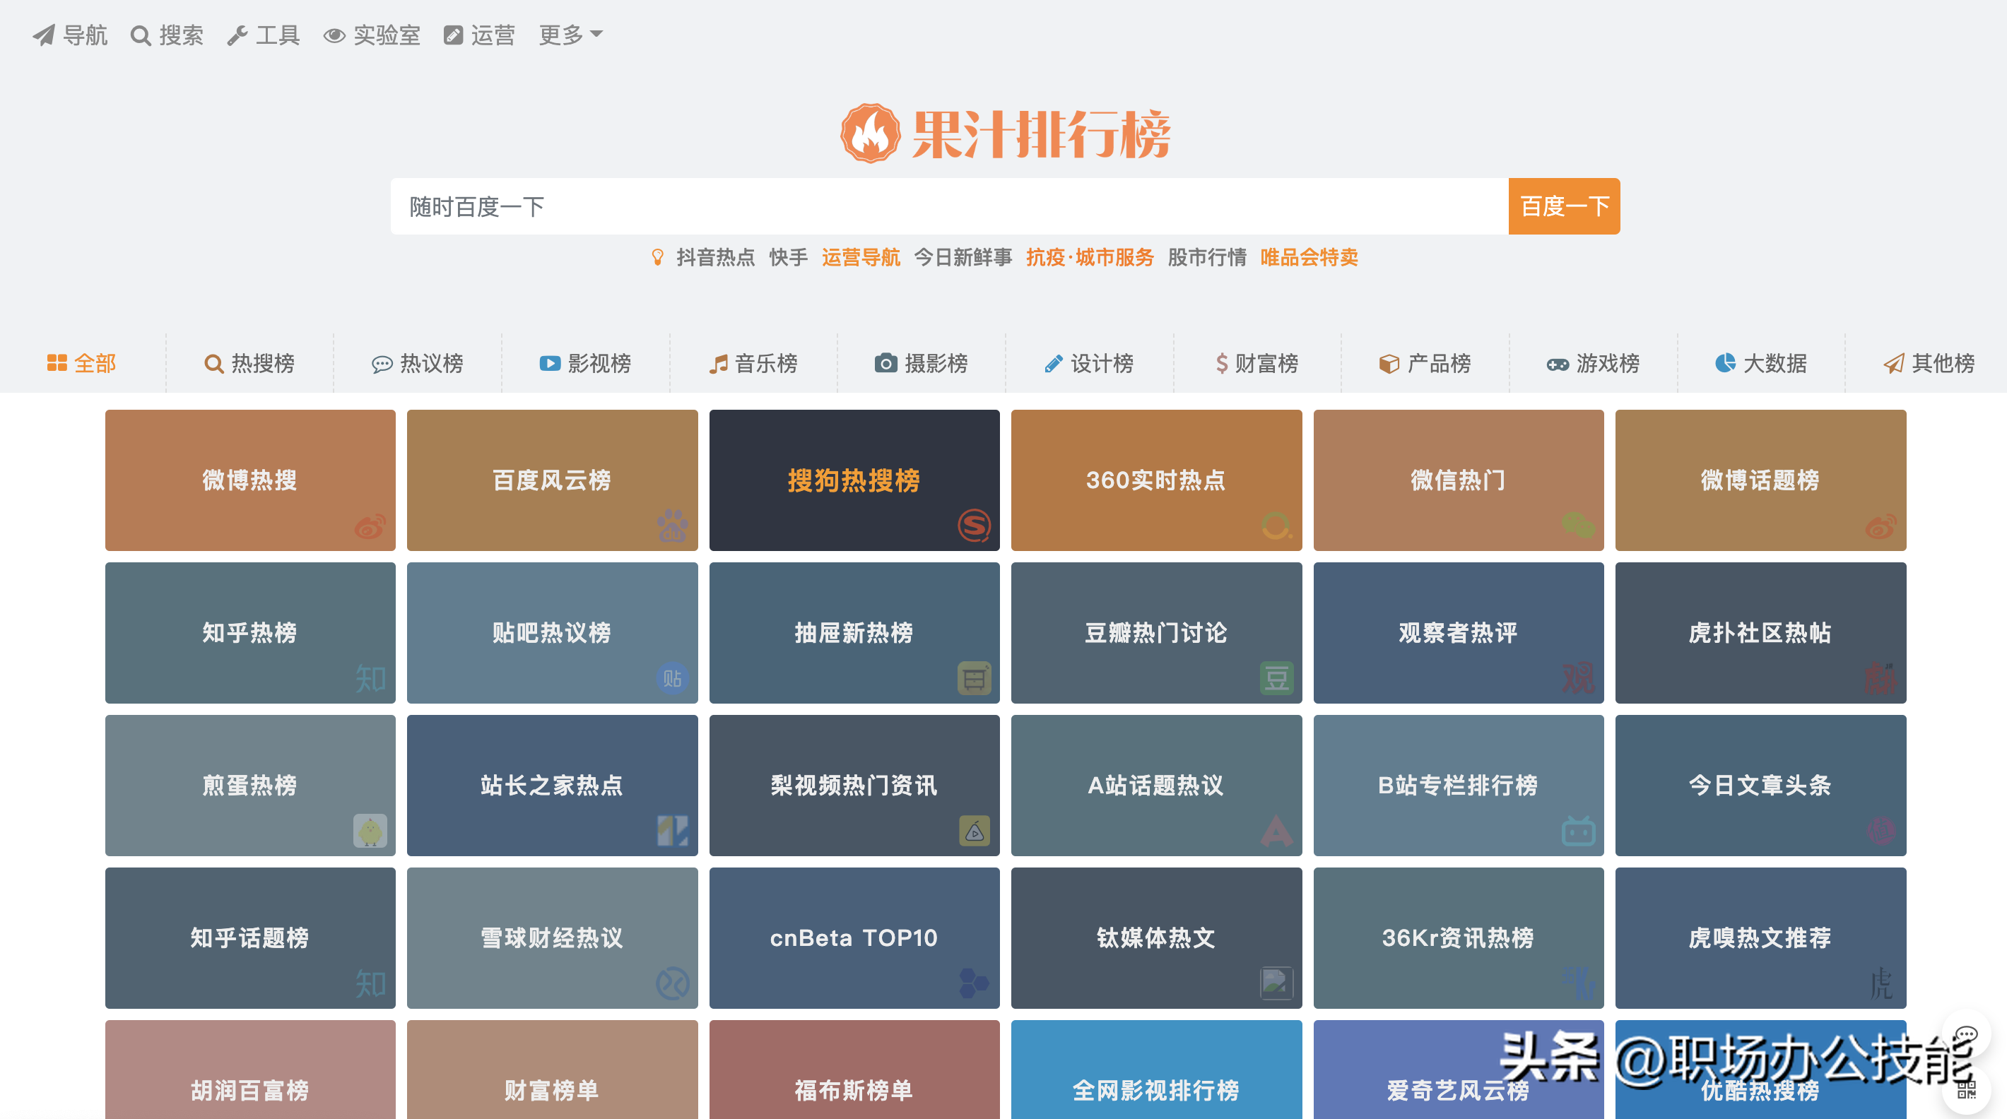2007x1119 pixels.
Task: Click the Hupu icon on 虎扑社区热帖
Action: (1880, 678)
